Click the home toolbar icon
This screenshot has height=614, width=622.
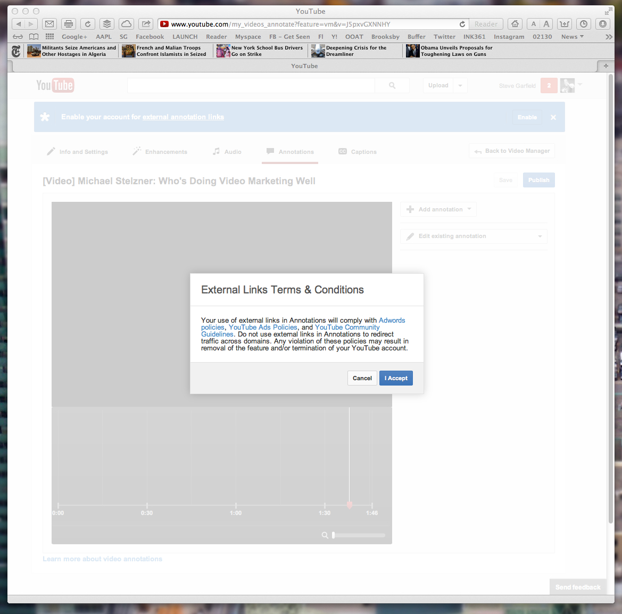click(515, 24)
